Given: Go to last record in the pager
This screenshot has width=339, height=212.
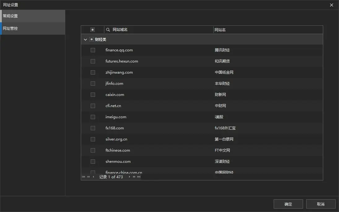Looking at the screenshot, I should click(x=139, y=177).
